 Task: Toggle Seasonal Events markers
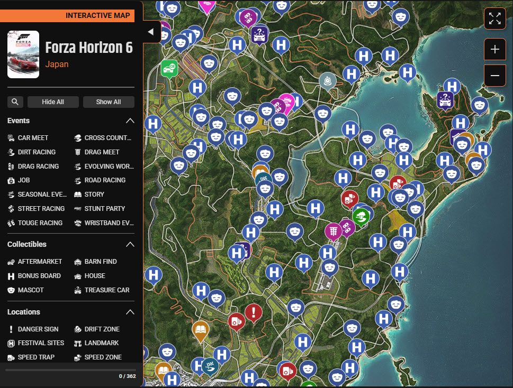point(37,195)
